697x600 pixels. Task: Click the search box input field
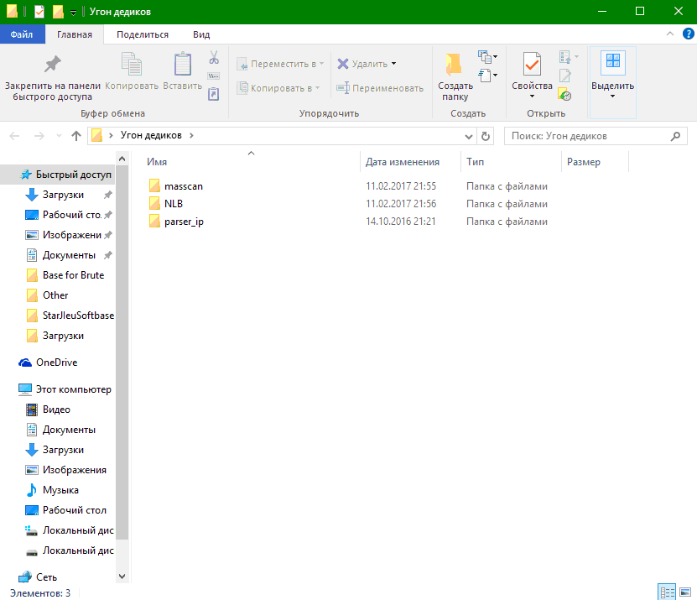coord(587,136)
